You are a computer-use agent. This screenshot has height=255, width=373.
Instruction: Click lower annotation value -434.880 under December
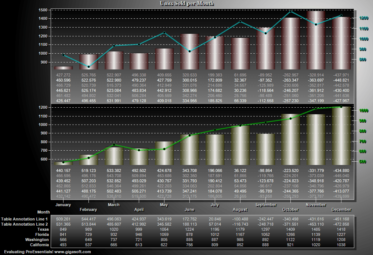click(341, 171)
